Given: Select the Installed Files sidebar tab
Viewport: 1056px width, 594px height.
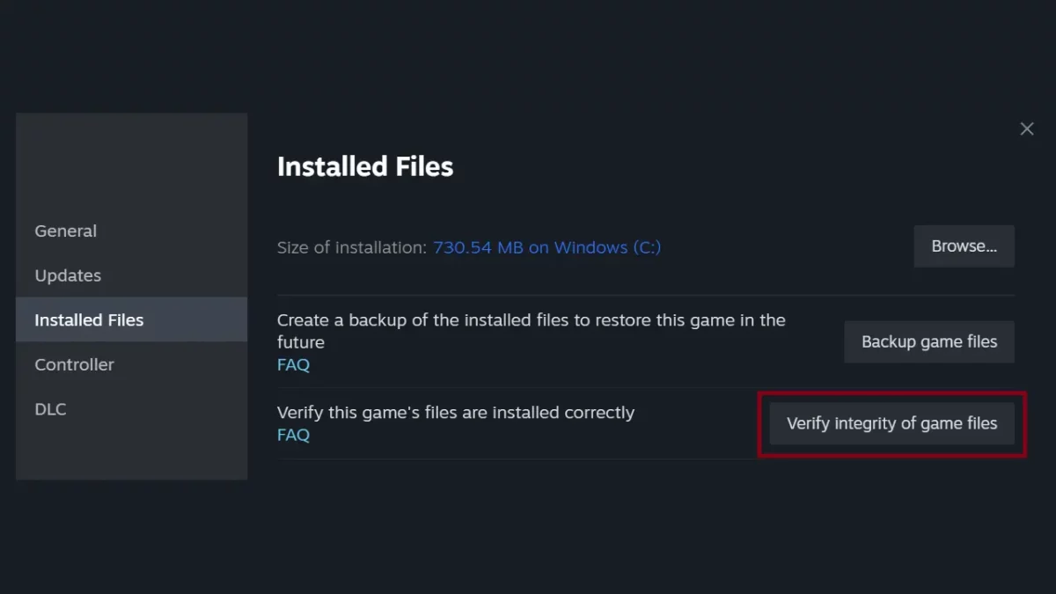Looking at the screenshot, I should [89, 320].
